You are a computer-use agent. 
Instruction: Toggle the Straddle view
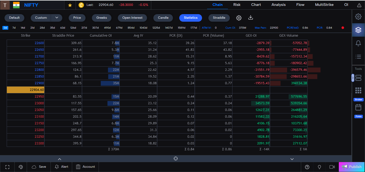point(219,18)
